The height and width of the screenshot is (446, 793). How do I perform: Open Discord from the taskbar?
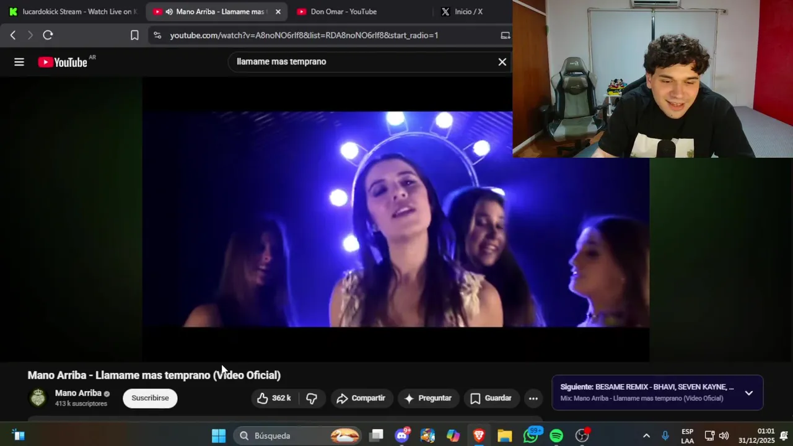(x=402, y=435)
